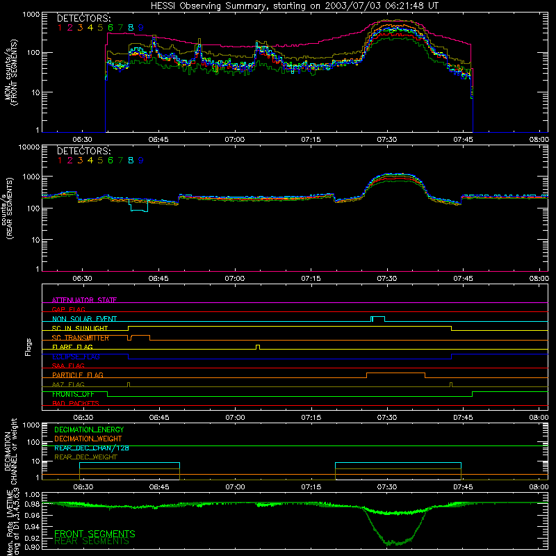
Task: Click the REAR SEGMENTS livetime legend label
Action: (92, 541)
